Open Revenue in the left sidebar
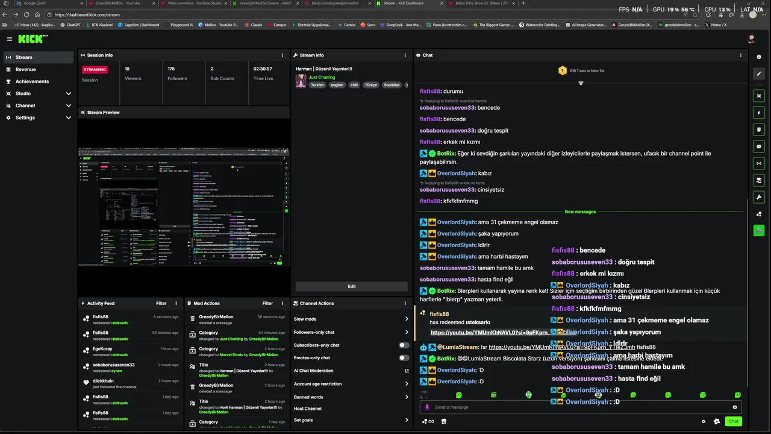The width and height of the screenshot is (771, 434). pos(39,69)
